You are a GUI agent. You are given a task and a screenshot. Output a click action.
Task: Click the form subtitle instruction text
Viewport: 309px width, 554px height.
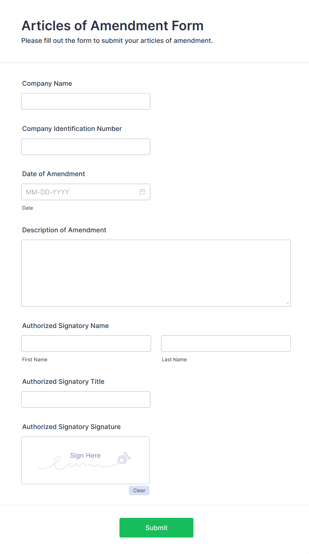pyautogui.click(x=117, y=41)
